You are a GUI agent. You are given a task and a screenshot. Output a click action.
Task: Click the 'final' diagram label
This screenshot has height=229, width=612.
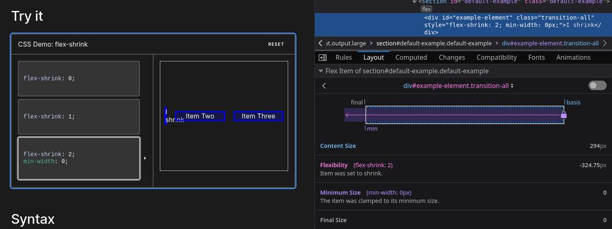pos(357,103)
